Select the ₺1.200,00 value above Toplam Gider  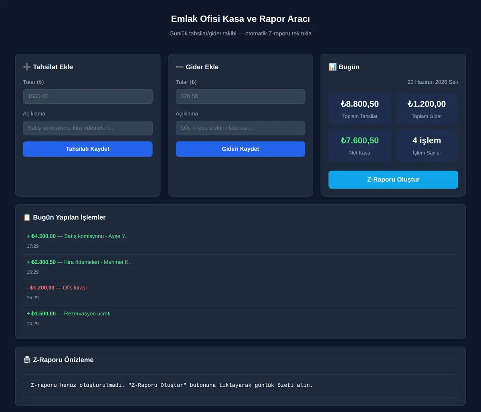tap(426, 104)
